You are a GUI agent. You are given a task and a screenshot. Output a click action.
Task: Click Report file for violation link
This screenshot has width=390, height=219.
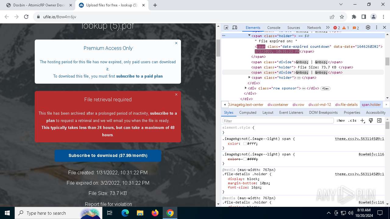[108, 204]
